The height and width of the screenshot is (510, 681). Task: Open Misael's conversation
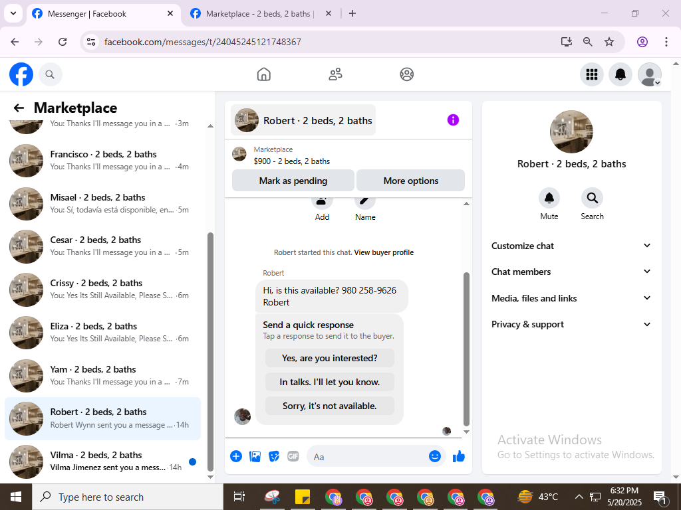click(102, 203)
